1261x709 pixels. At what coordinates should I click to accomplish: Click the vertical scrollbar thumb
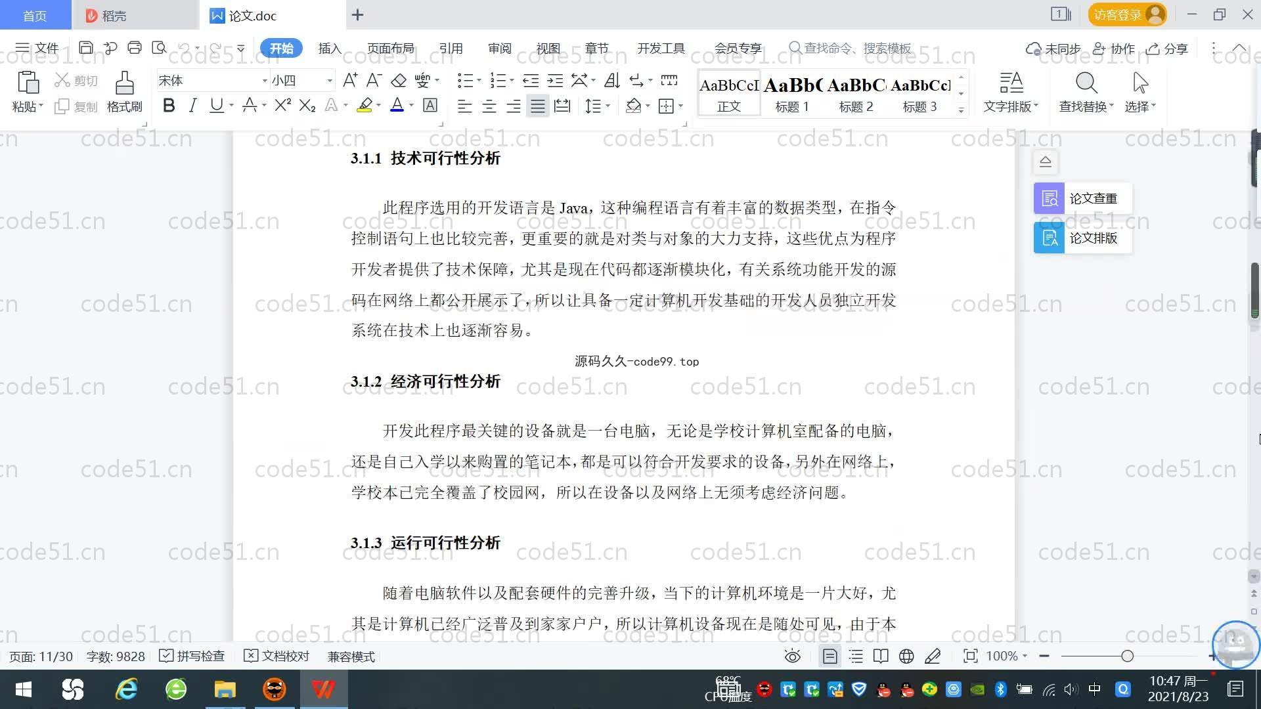click(x=1254, y=290)
